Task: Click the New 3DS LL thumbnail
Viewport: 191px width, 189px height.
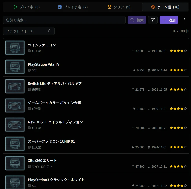Action: tap(15, 125)
